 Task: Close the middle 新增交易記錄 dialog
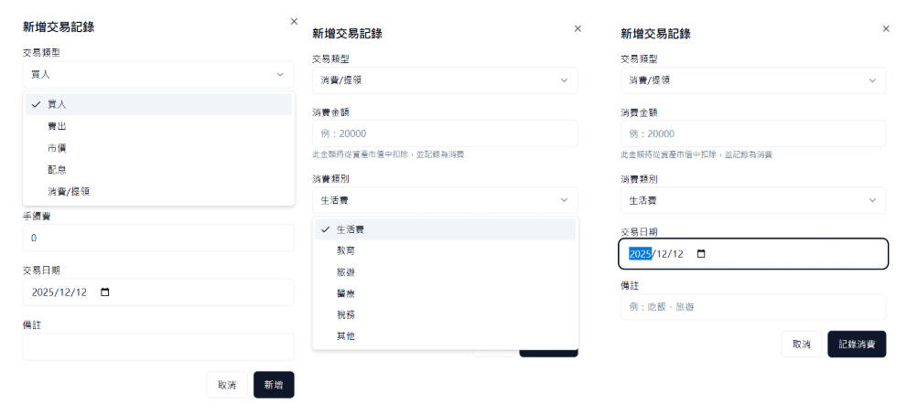tap(578, 28)
